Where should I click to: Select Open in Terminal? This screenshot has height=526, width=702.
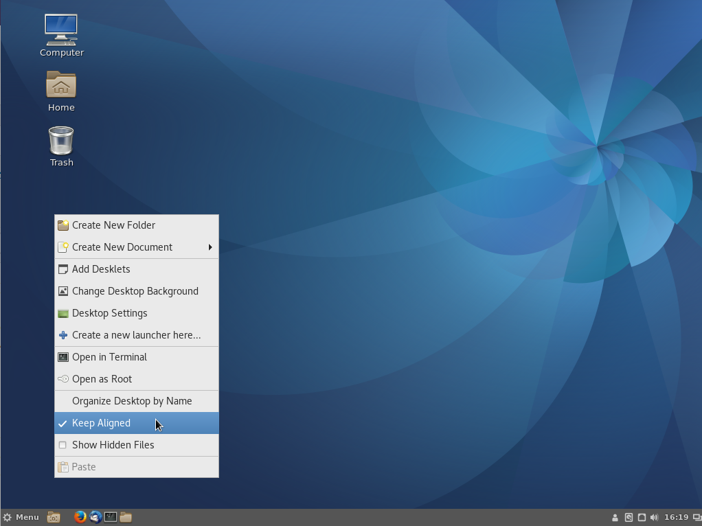tap(109, 356)
